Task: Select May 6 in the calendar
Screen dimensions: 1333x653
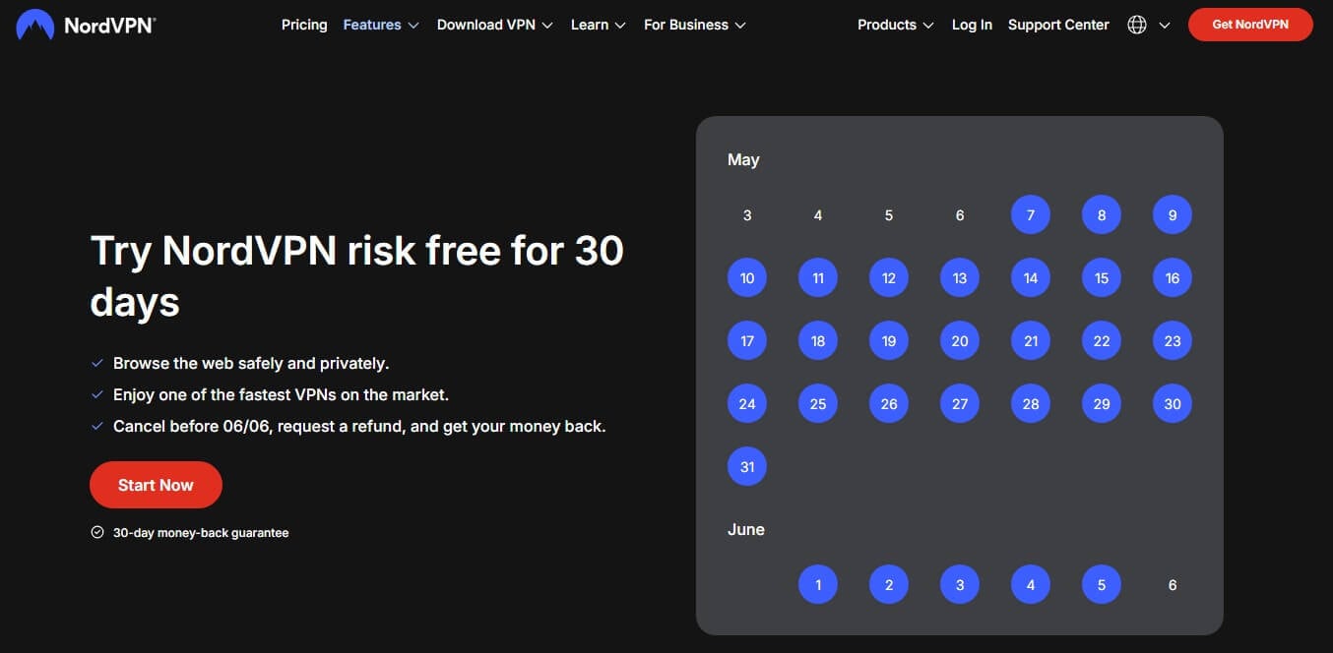Action: click(960, 215)
